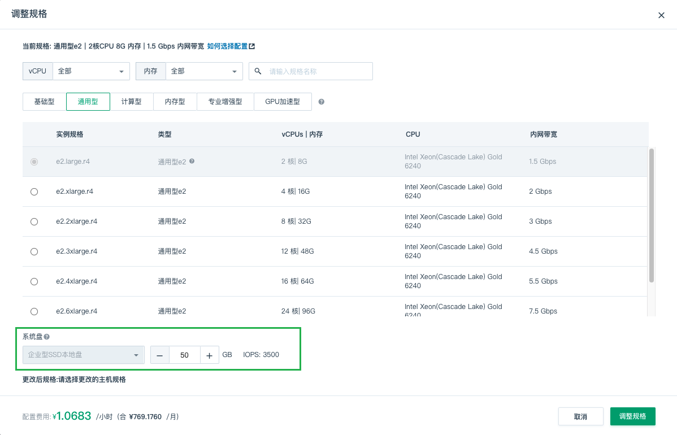The width and height of the screenshot is (677, 435).
Task: Choose the e2.2xlarge.r4 radio button
Action: tap(34, 222)
